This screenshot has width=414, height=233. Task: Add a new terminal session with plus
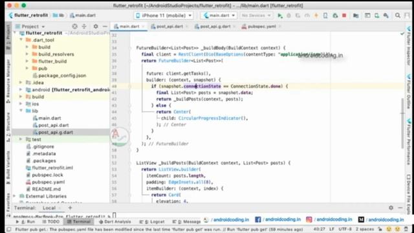tap(70, 208)
